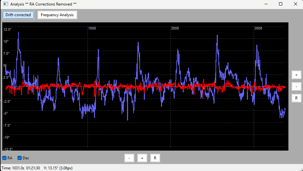Maximize the Analysis window

point(281,4)
